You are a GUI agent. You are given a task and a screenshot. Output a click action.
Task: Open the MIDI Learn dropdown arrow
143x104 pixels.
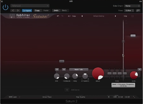click(20, 97)
